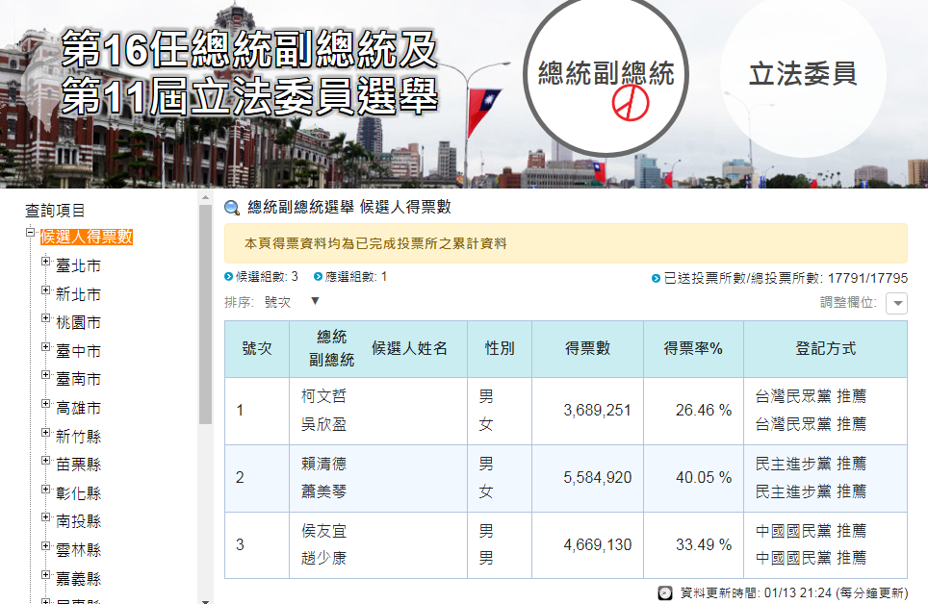The height and width of the screenshot is (604, 928).
Task: Select 南投縣 in the tree
Action: coord(78,521)
